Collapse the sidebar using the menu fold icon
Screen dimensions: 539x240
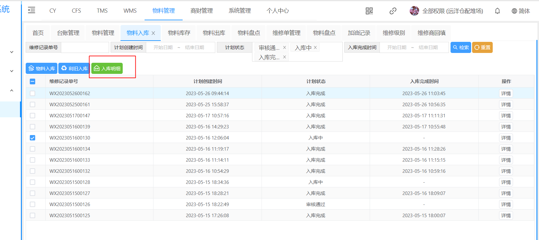coord(31,10)
